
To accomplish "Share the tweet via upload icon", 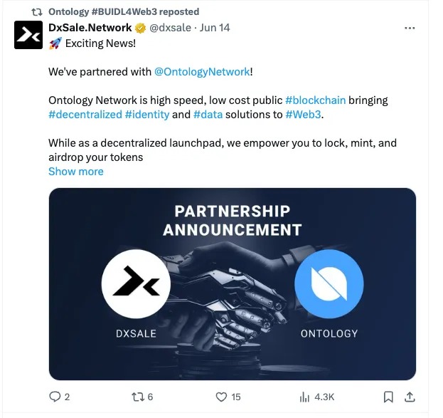I will 410,397.
